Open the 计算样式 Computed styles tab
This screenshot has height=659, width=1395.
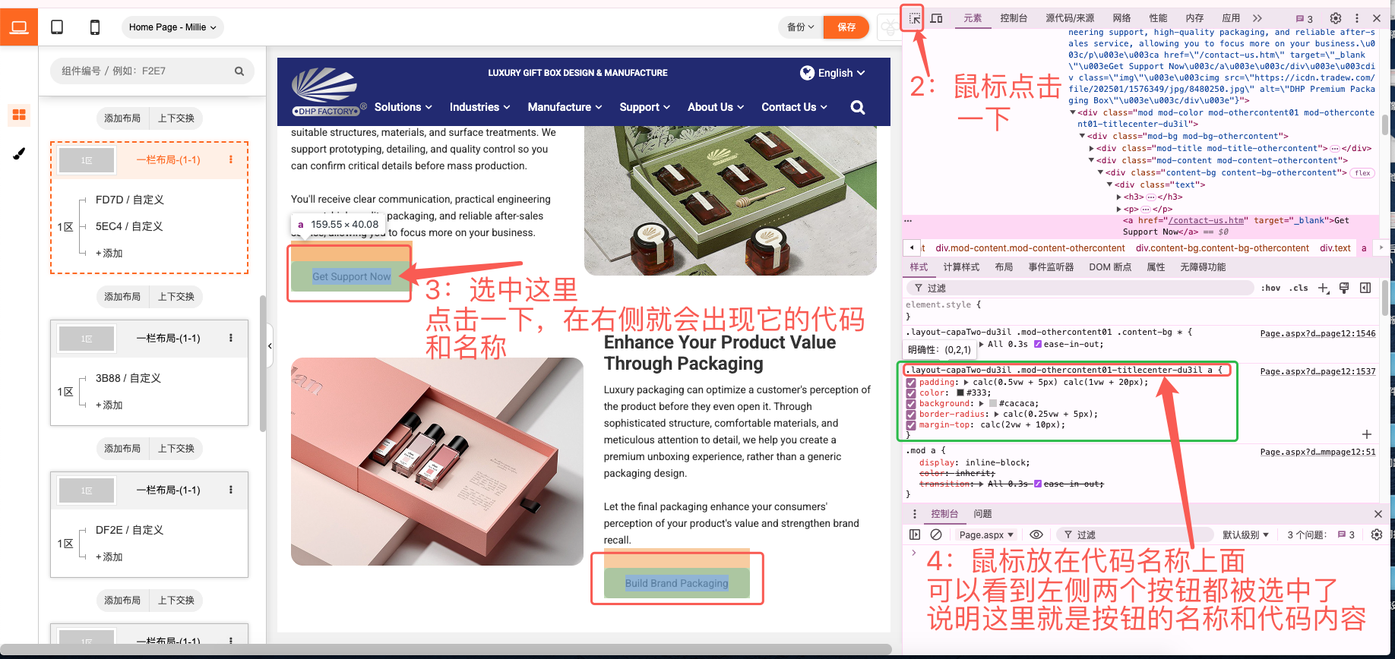[x=961, y=267]
